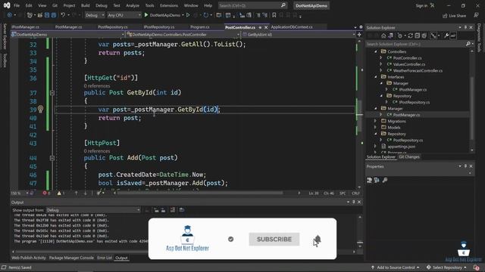Toggle Show All Files in Solution Explorer
The image size is (485, 272).
tap(424, 36)
